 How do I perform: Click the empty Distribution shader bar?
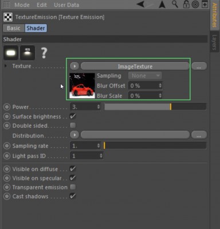135,135
